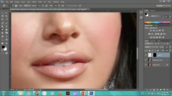Select the Clone Stamp tool
This screenshot has height=96, width=172.
point(2,26)
